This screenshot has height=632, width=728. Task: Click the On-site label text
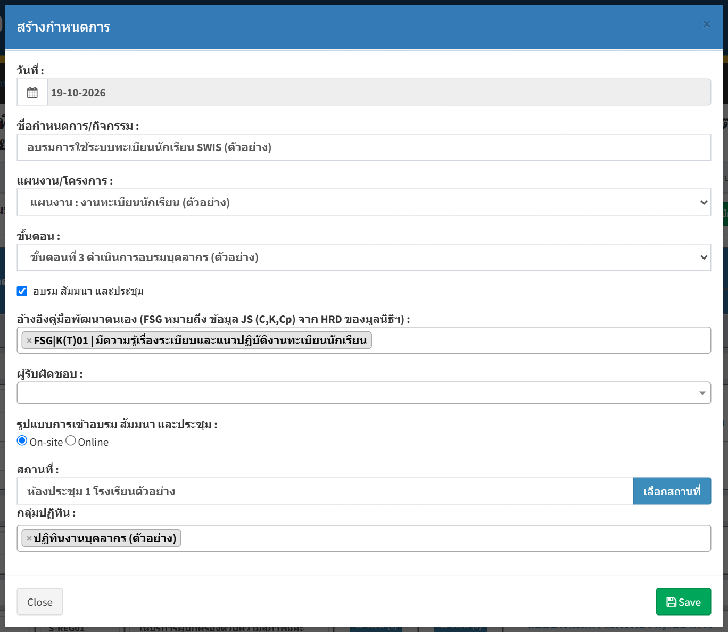click(46, 442)
